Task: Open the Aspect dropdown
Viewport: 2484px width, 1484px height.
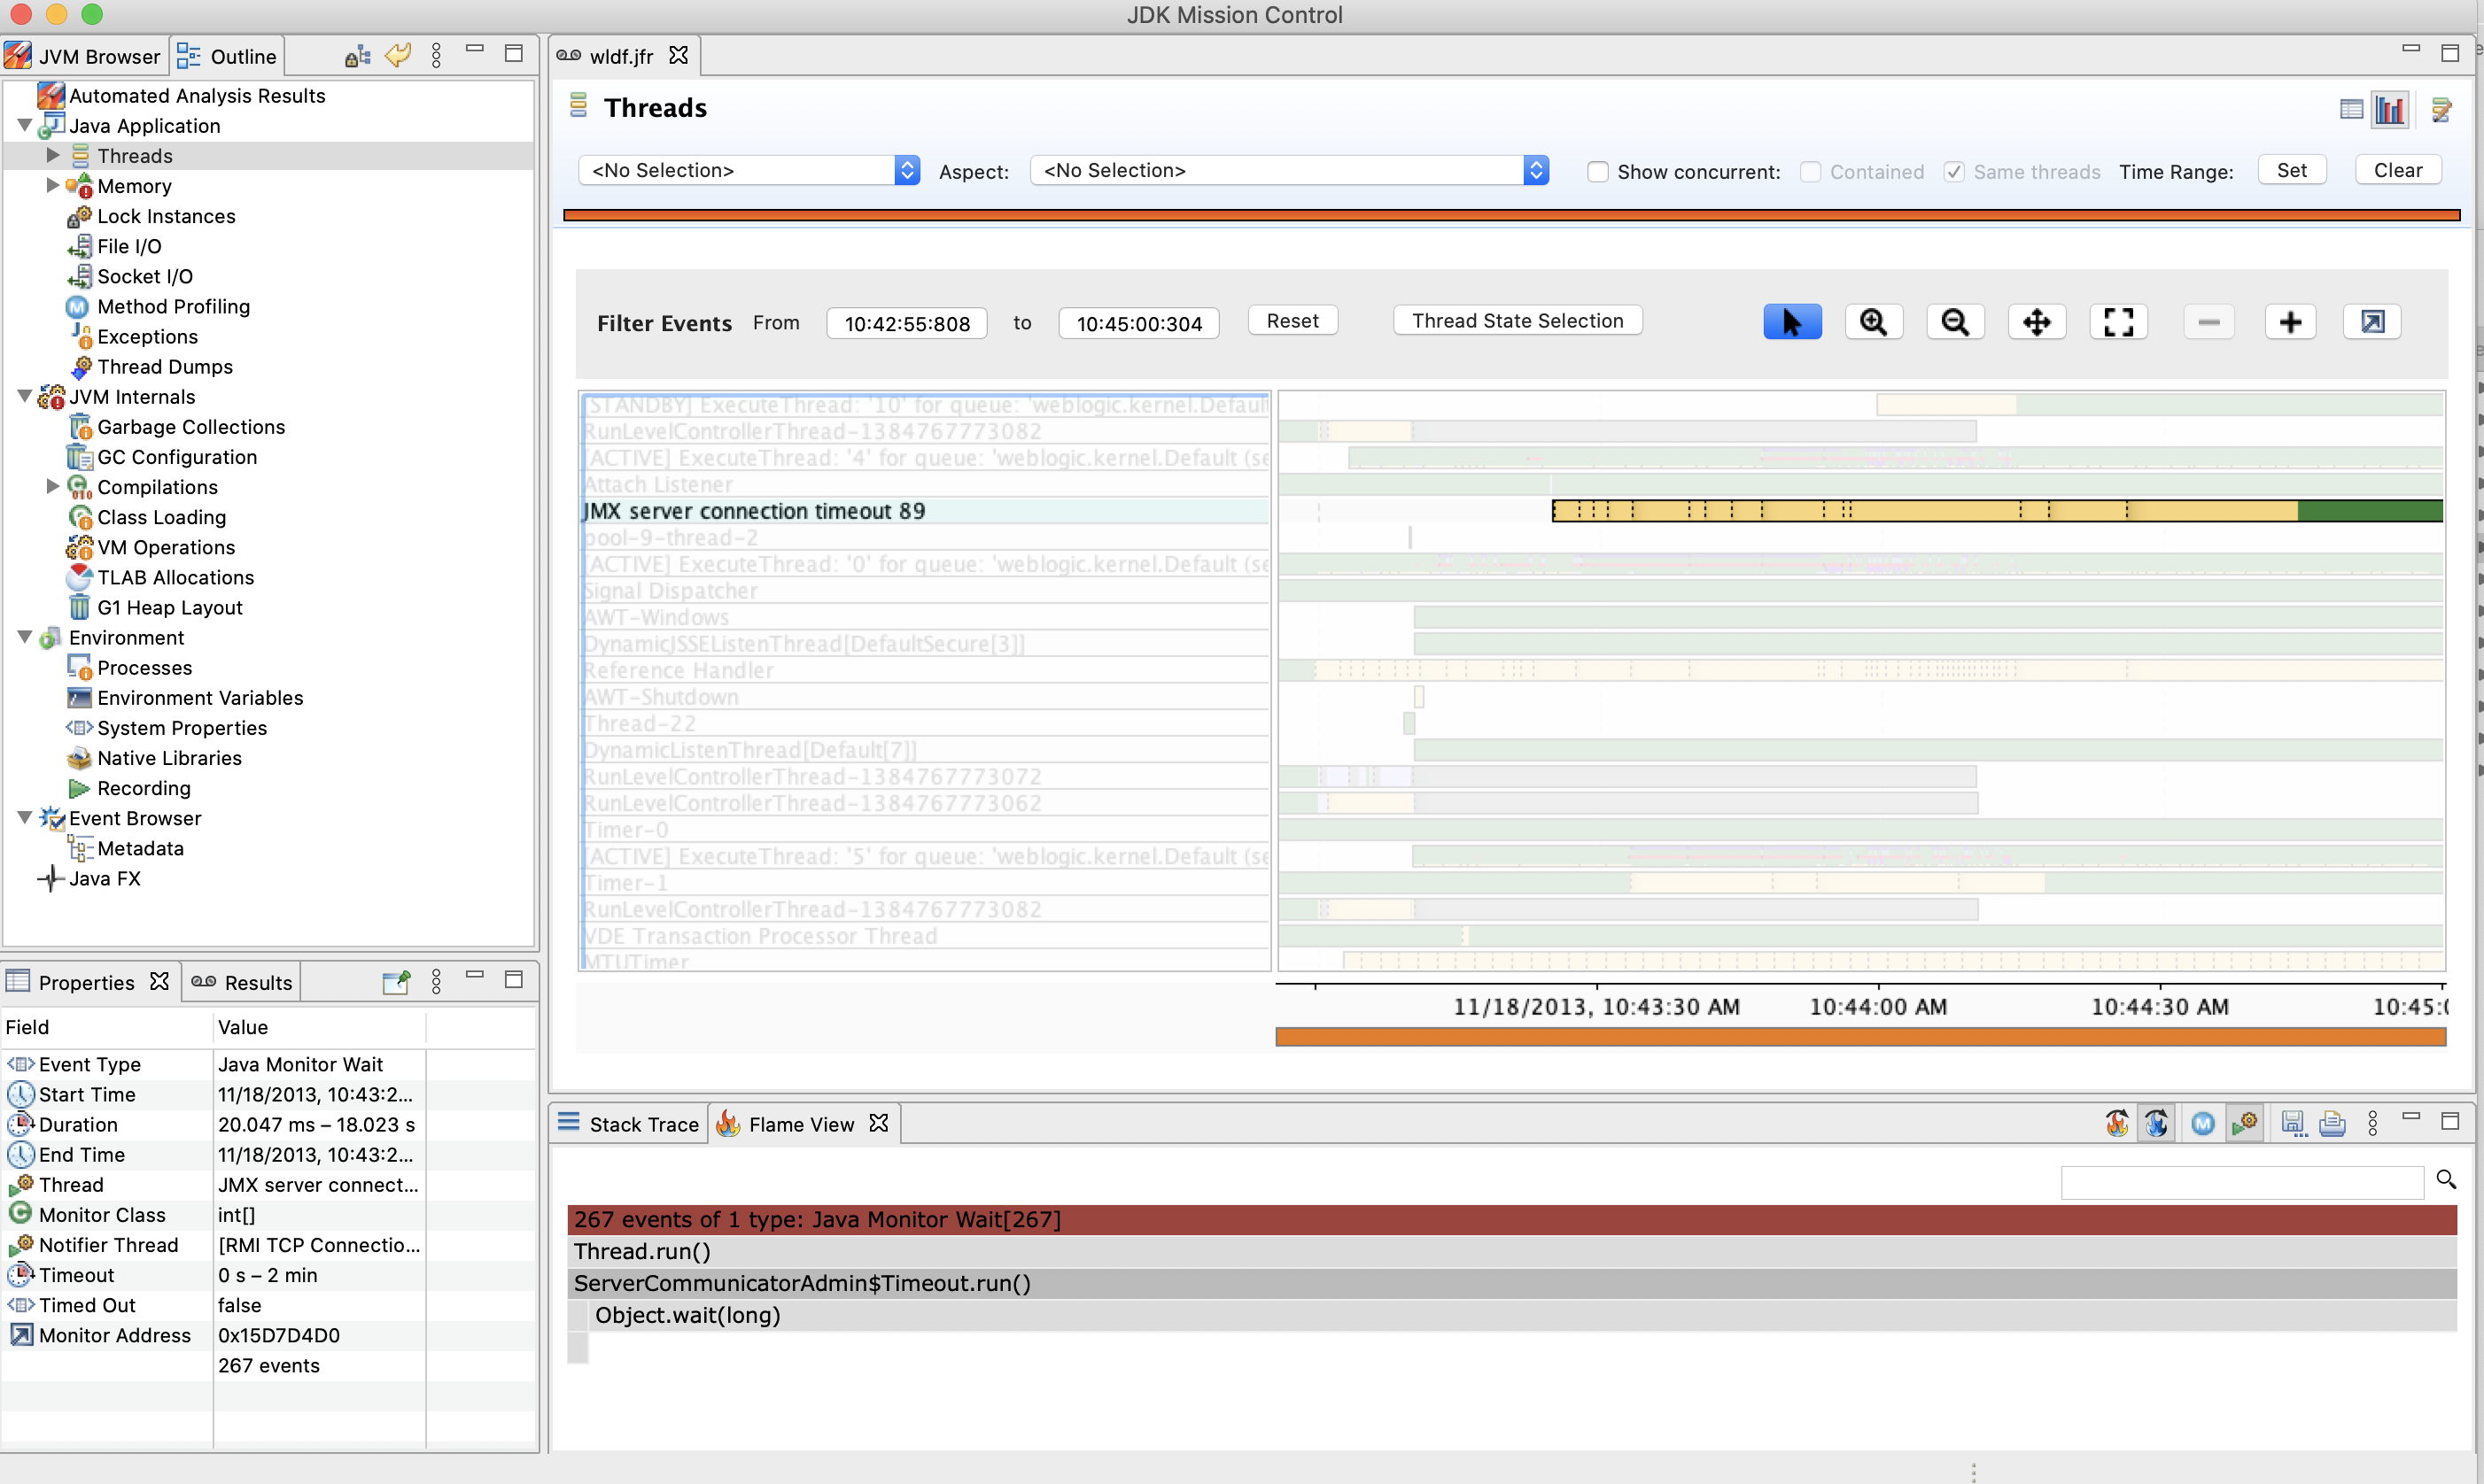Action: [1289, 171]
